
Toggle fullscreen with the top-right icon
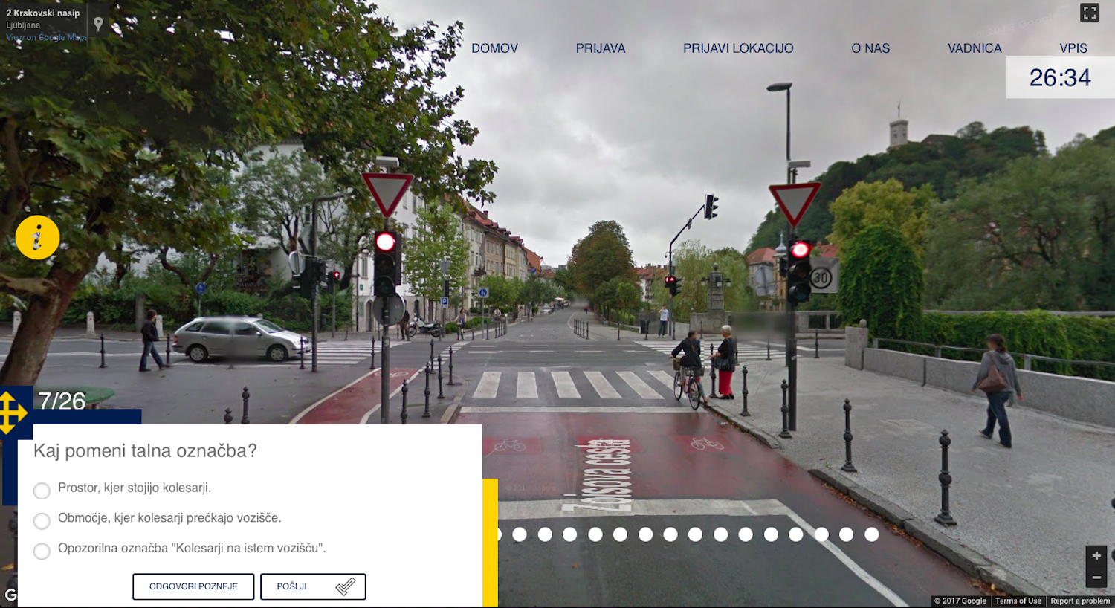click(x=1090, y=13)
